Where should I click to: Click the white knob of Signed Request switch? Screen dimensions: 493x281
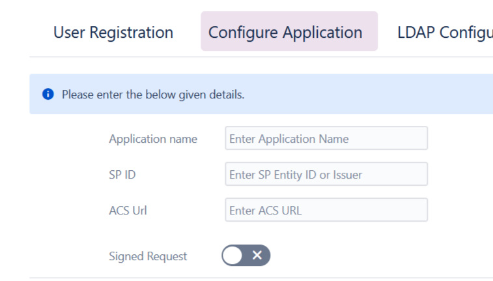point(232,256)
